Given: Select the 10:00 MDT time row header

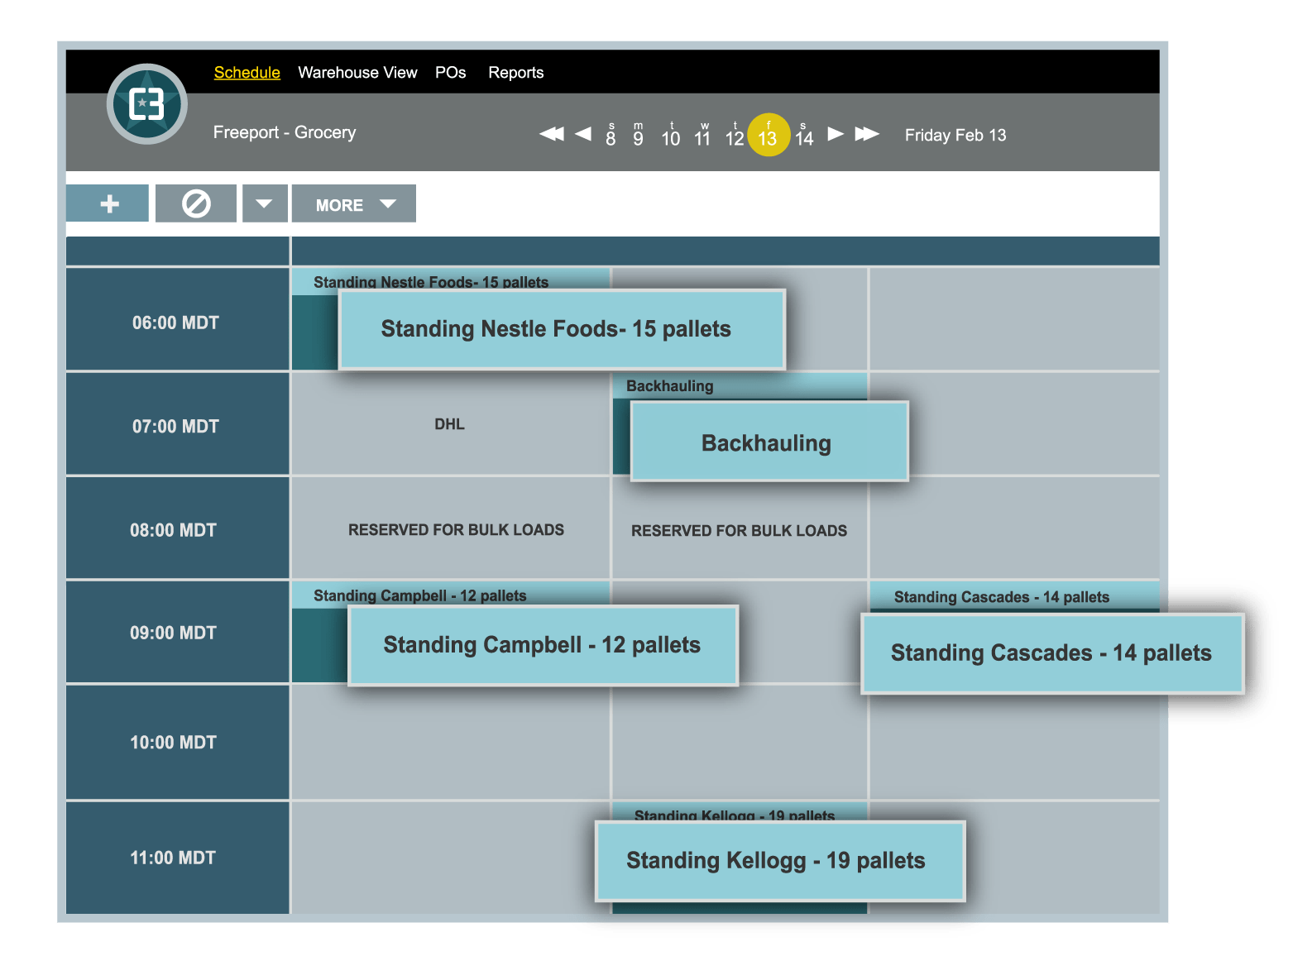Looking at the screenshot, I should click(177, 742).
